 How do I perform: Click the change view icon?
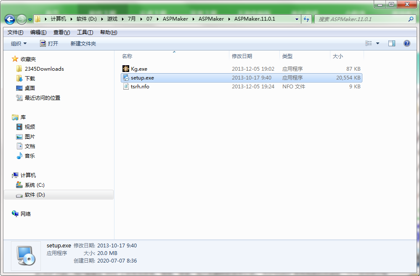click(369, 43)
